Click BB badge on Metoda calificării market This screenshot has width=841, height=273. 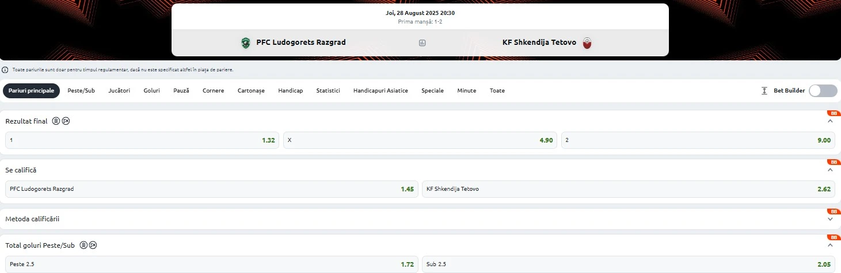(x=833, y=211)
